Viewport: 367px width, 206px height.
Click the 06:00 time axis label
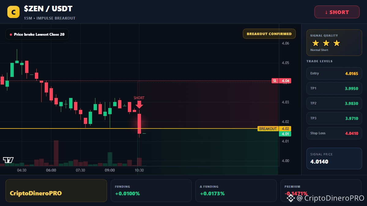point(51,170)
